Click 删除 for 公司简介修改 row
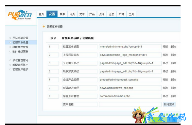 click(173, 63)
